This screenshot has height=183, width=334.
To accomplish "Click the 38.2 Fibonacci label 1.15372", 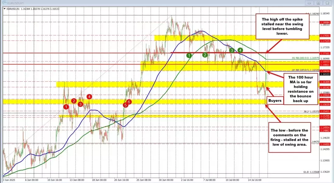I will 311,111.
